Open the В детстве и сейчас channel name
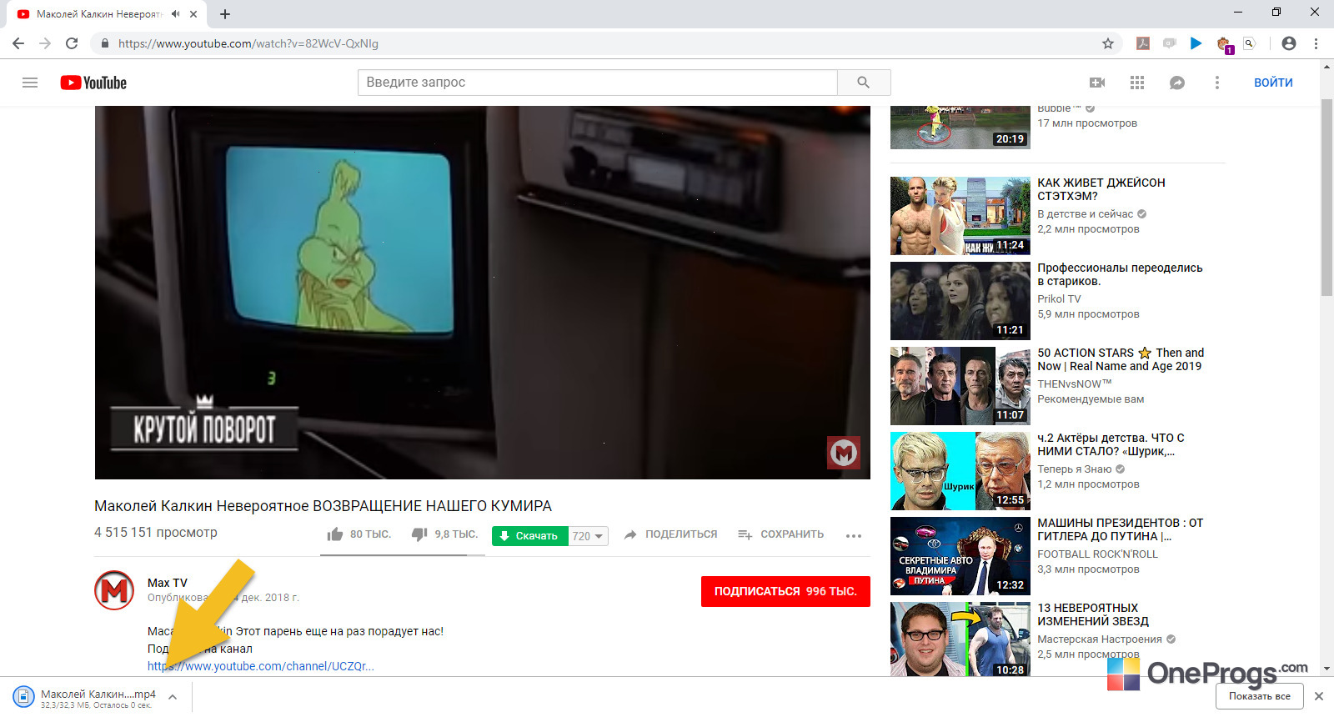This screenshot has width=1334, height=717. pos(1086,214)
